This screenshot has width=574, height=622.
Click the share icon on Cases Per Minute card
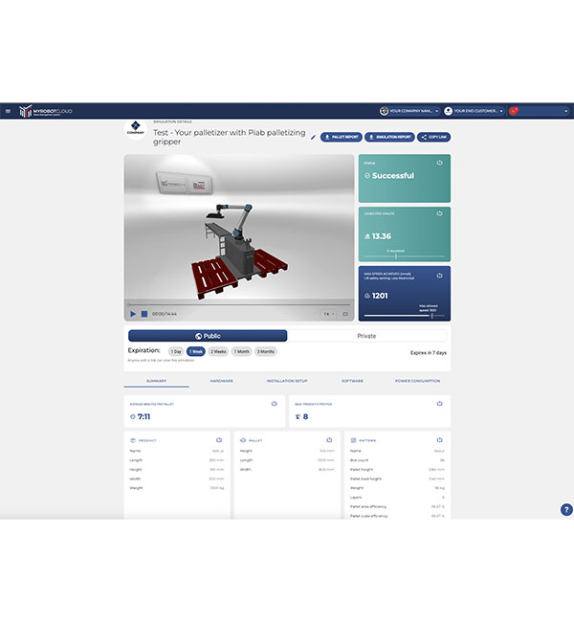pos(439,213)
